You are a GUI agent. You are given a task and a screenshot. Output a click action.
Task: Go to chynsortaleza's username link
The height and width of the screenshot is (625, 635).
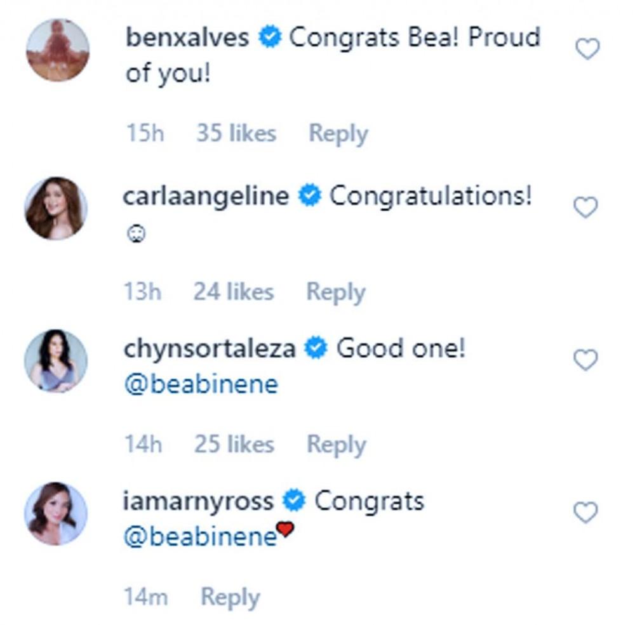(209, 349)
